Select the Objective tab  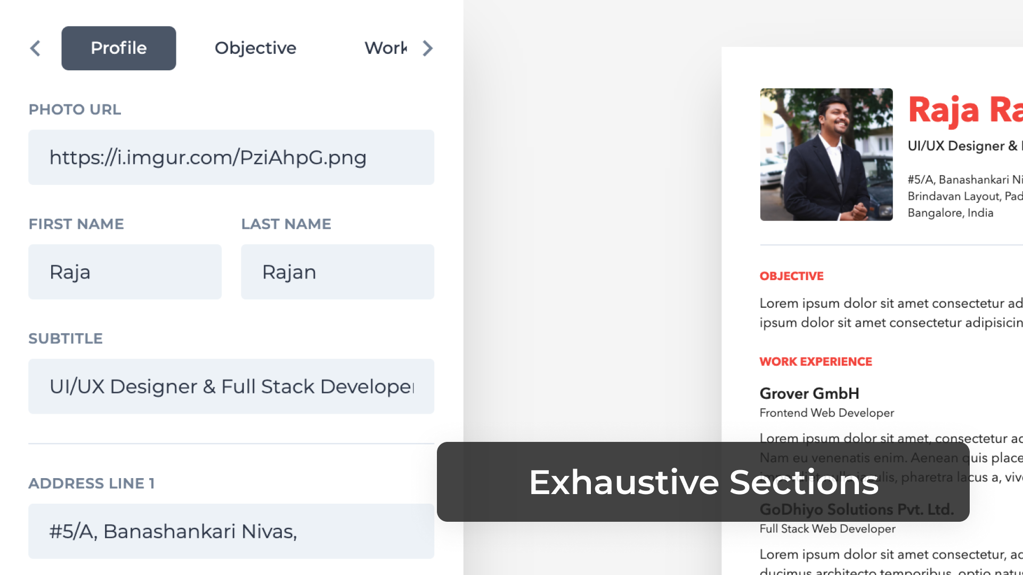coord(255,47)
